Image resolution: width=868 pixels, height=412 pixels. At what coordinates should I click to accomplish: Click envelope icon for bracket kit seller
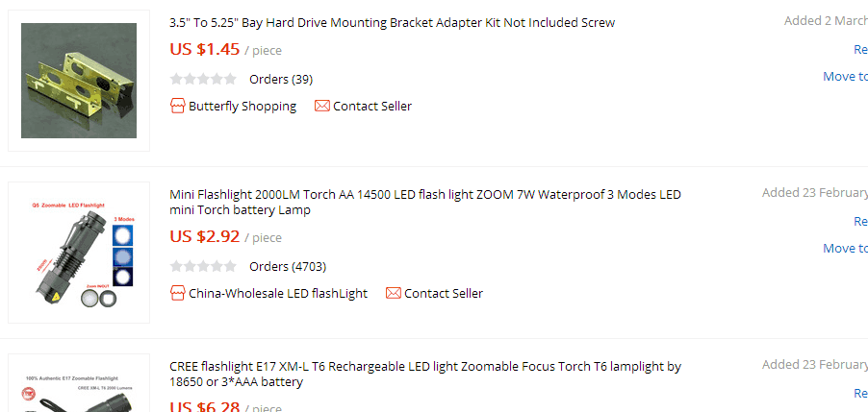coord(321,106)
